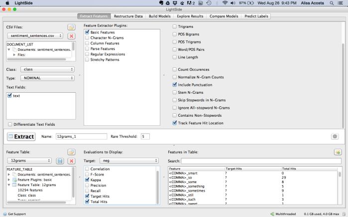
Task: Click the Evernote menu bar icon
Action: click(161, 3)
